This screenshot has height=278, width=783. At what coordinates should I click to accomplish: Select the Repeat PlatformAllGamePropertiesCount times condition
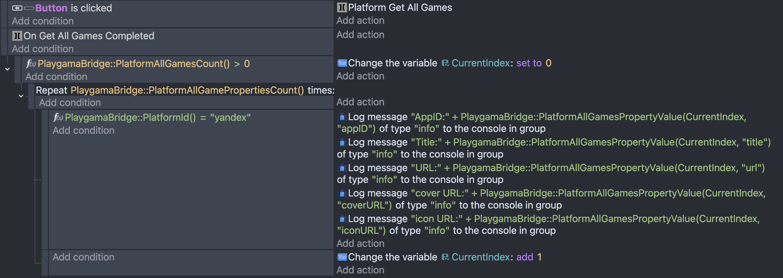[x=185, y=90]
